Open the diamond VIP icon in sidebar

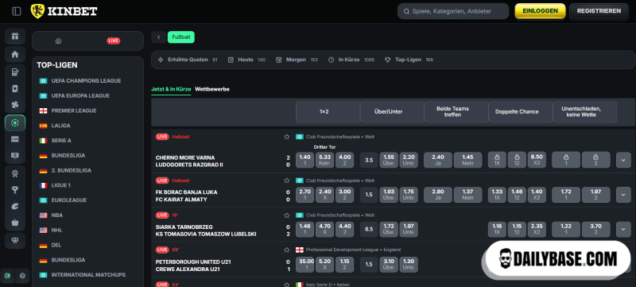pos(15,240)
